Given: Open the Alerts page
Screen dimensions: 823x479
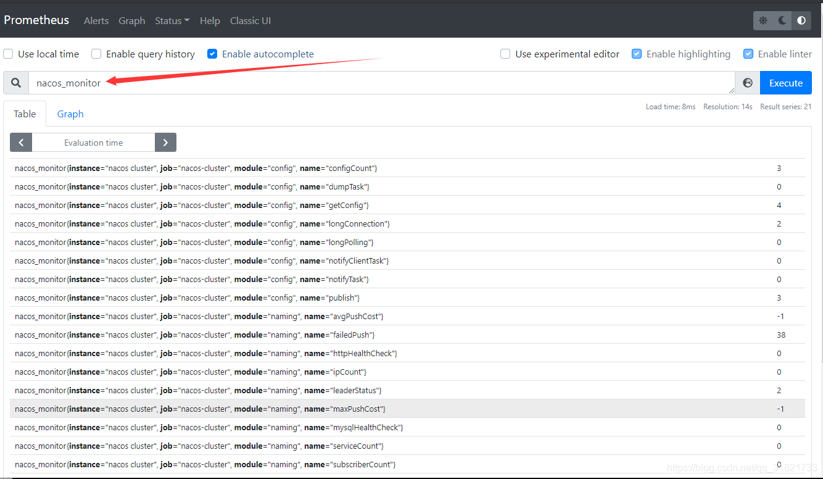Looking at the screenshot, I should tap(96, 20).
